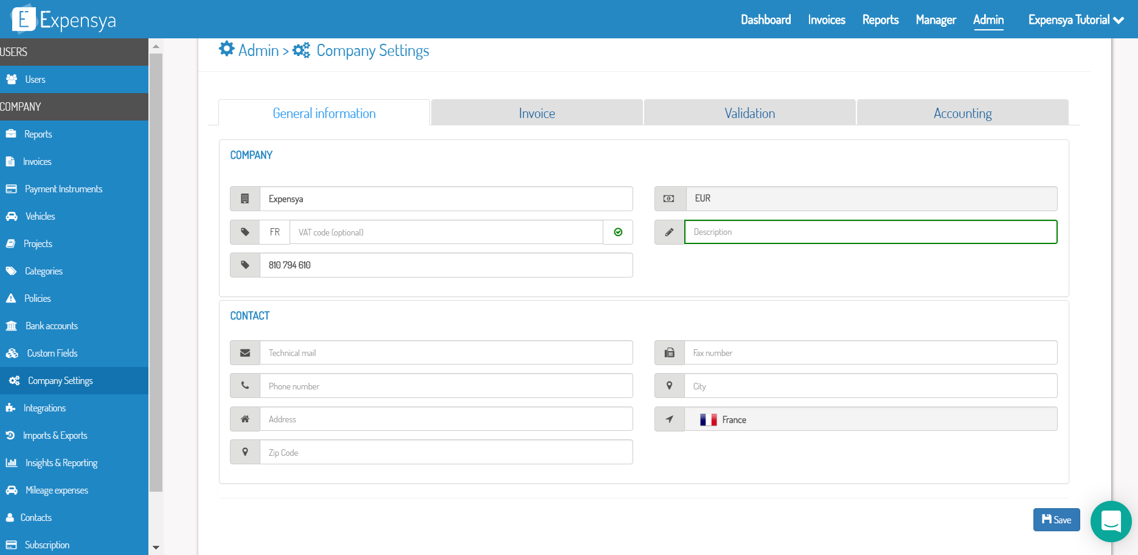Click the City field
This screenshot has height=555, width=1138.
pyautogui.click(x=871, y=386)
